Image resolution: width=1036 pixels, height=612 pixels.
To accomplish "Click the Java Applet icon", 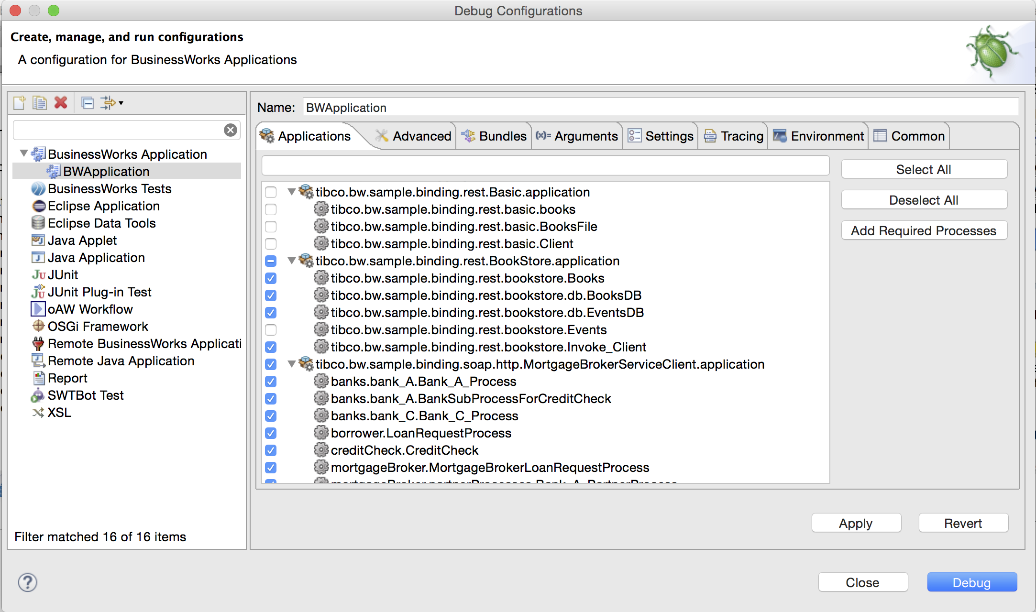I will point(38,240).
